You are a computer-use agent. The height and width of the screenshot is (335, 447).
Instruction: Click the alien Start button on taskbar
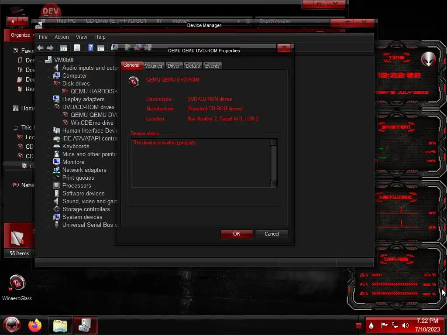pyautogui.click(x=12, y=325)
